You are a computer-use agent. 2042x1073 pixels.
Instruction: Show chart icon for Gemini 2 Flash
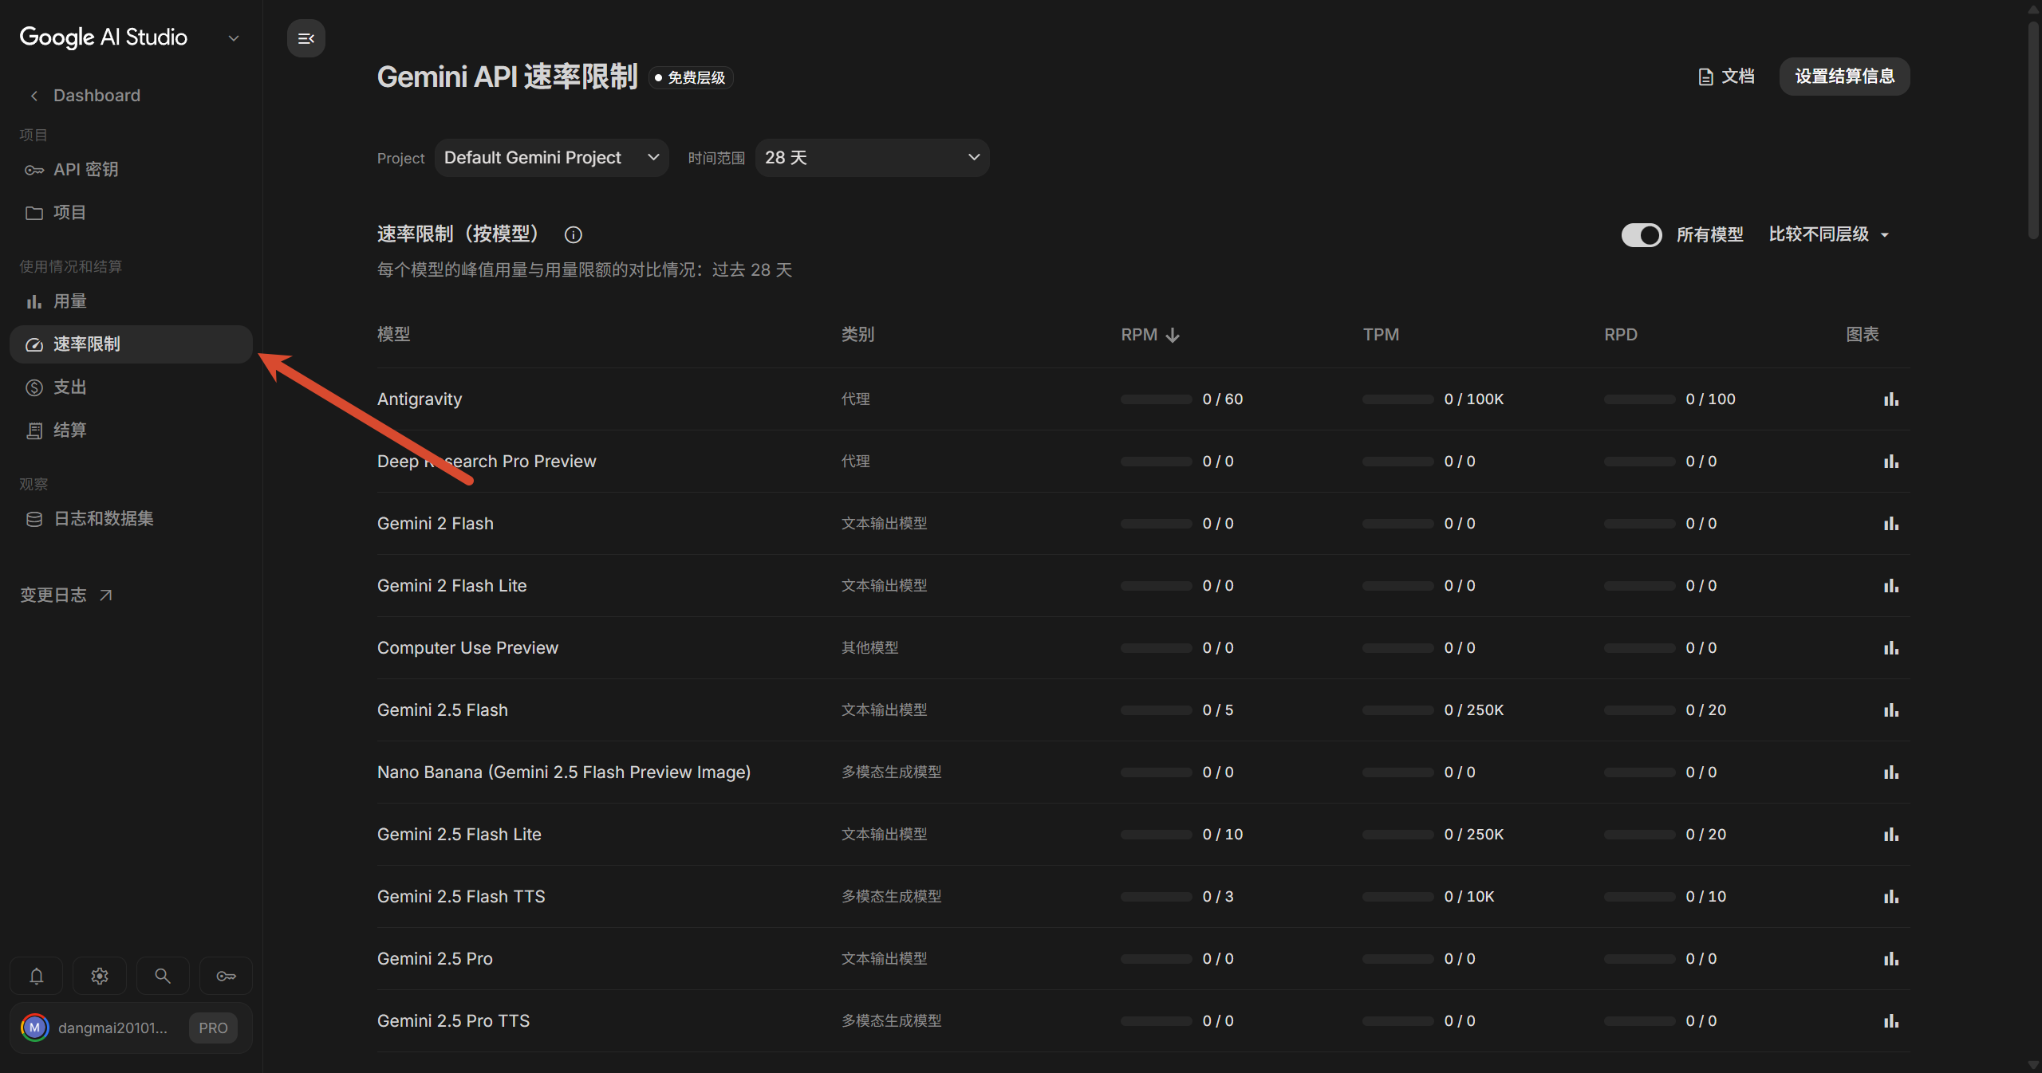click(x=1891, y=524)
